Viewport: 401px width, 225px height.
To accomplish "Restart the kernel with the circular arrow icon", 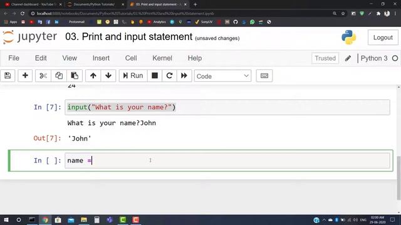I will coord(169,76).
